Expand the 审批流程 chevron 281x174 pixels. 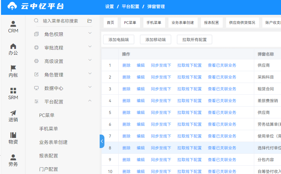point(90,47)
